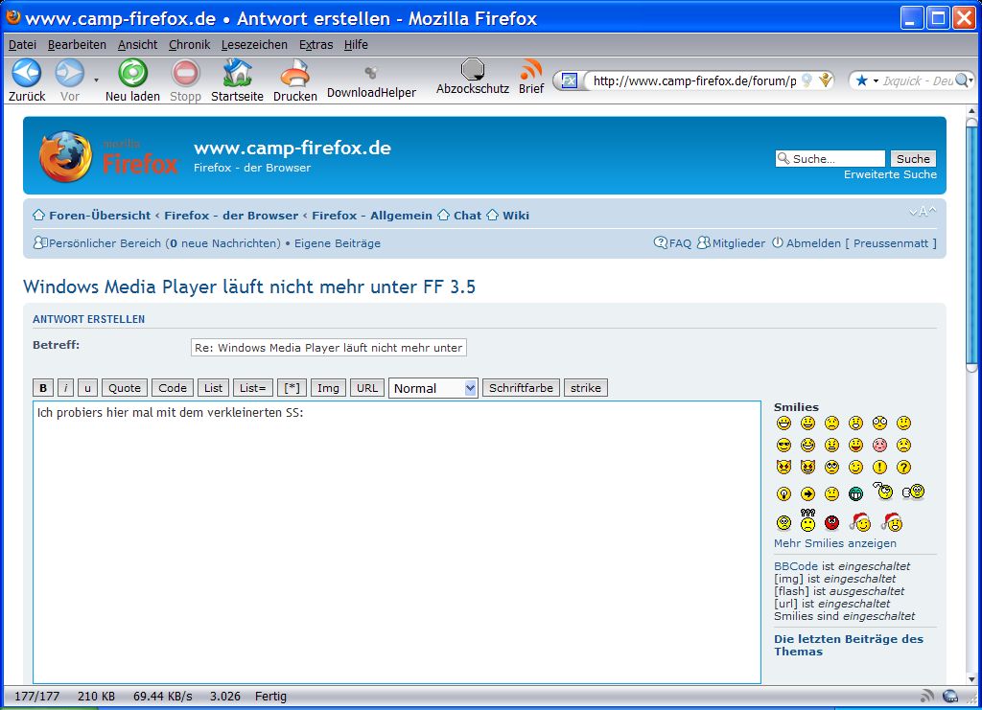Insert the pink blushing smiley

880,446
